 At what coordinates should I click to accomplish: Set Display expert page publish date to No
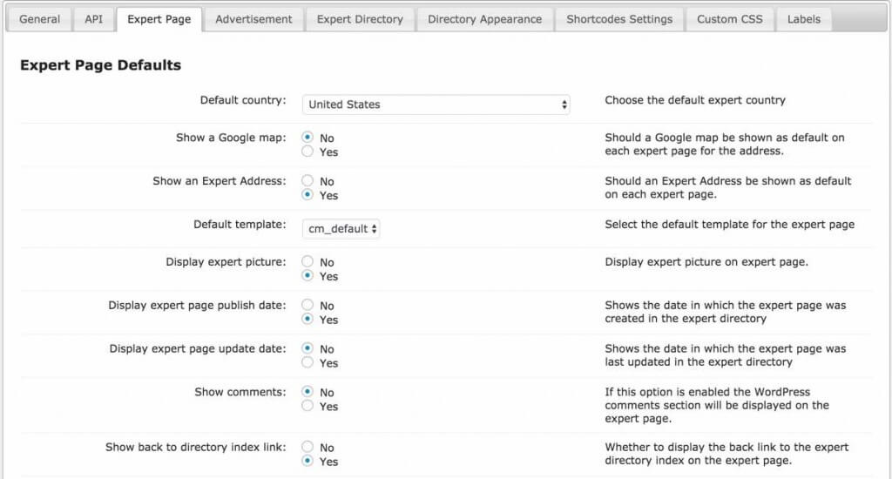307,305
